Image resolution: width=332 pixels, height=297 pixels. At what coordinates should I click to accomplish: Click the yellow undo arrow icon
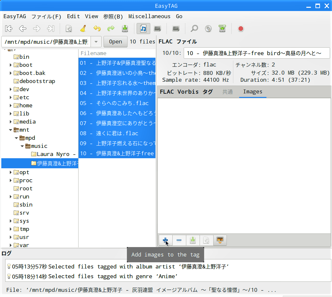[x=97, y=29]
